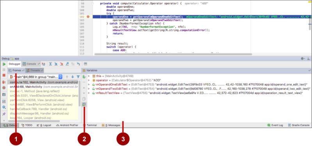
Task: Click the 5: Debug tool window button
Action: [10, 125]
